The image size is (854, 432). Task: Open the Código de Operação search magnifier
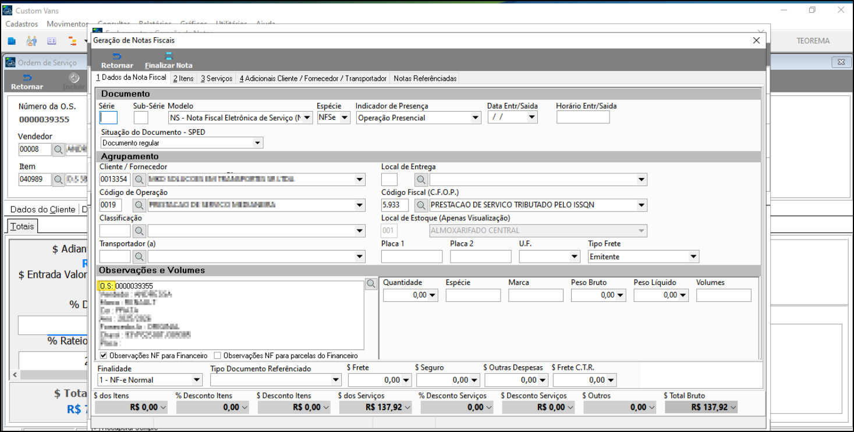pyautogui.click(x=139, y=205)
